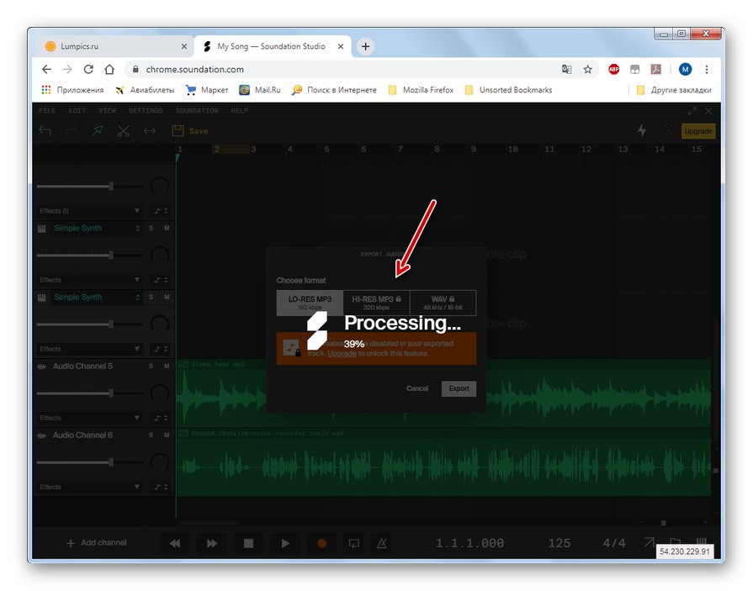Click the undo arrow in Soundation toolbar
The height and width of the screenshot is (591, 753).
coord(45,130)
